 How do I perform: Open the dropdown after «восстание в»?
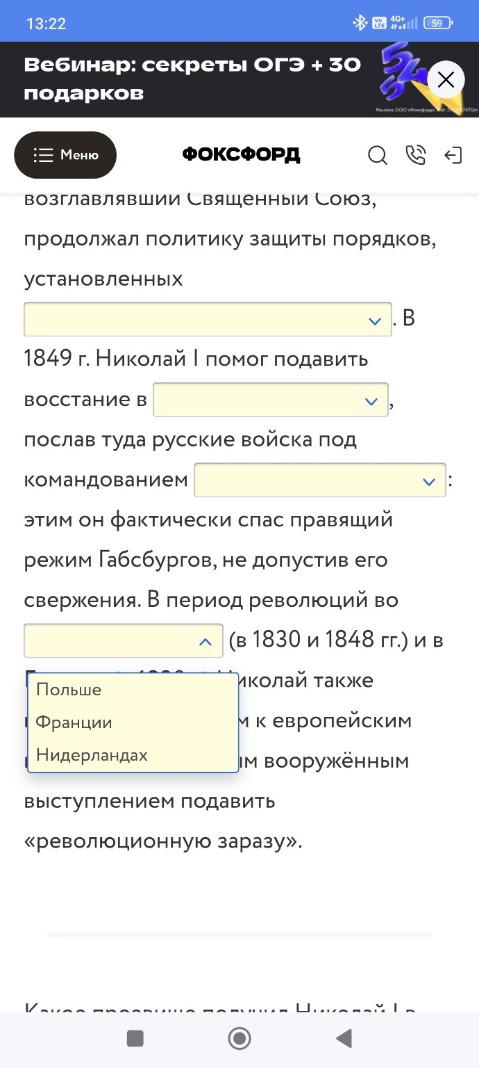(x=270, y=400)
